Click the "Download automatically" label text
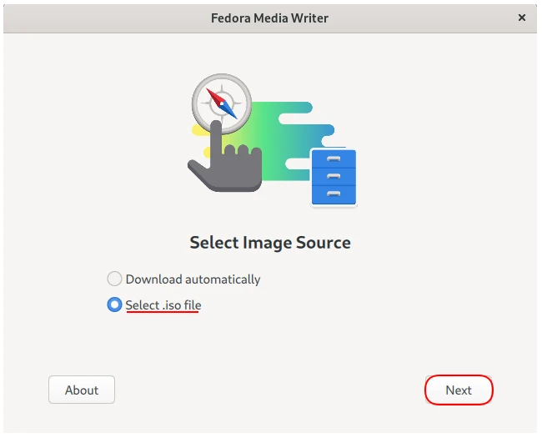Viewport: 542px width, 443px height. (x=193, y=279)
